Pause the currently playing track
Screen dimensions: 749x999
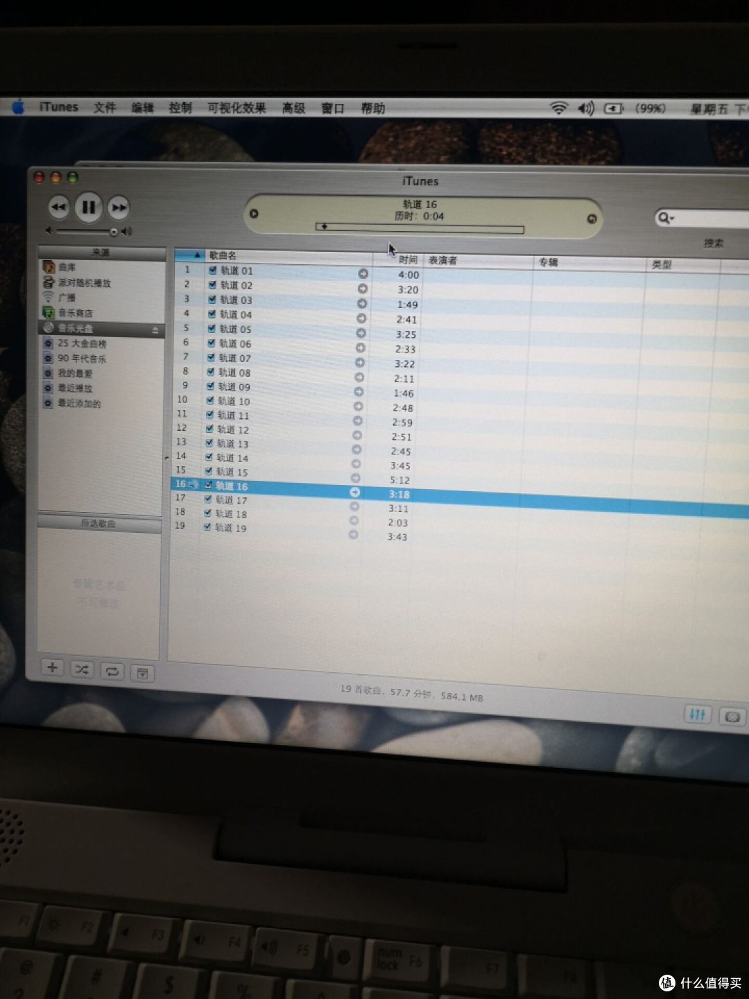click(x=88, y=207)
